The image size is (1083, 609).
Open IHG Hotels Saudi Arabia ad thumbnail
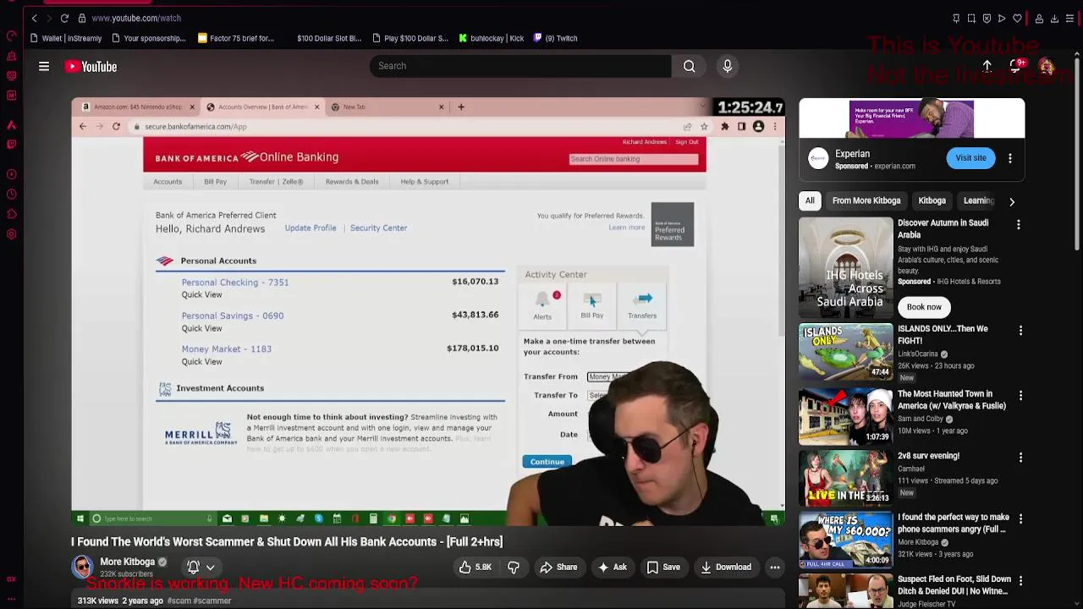tap(845, 267)
